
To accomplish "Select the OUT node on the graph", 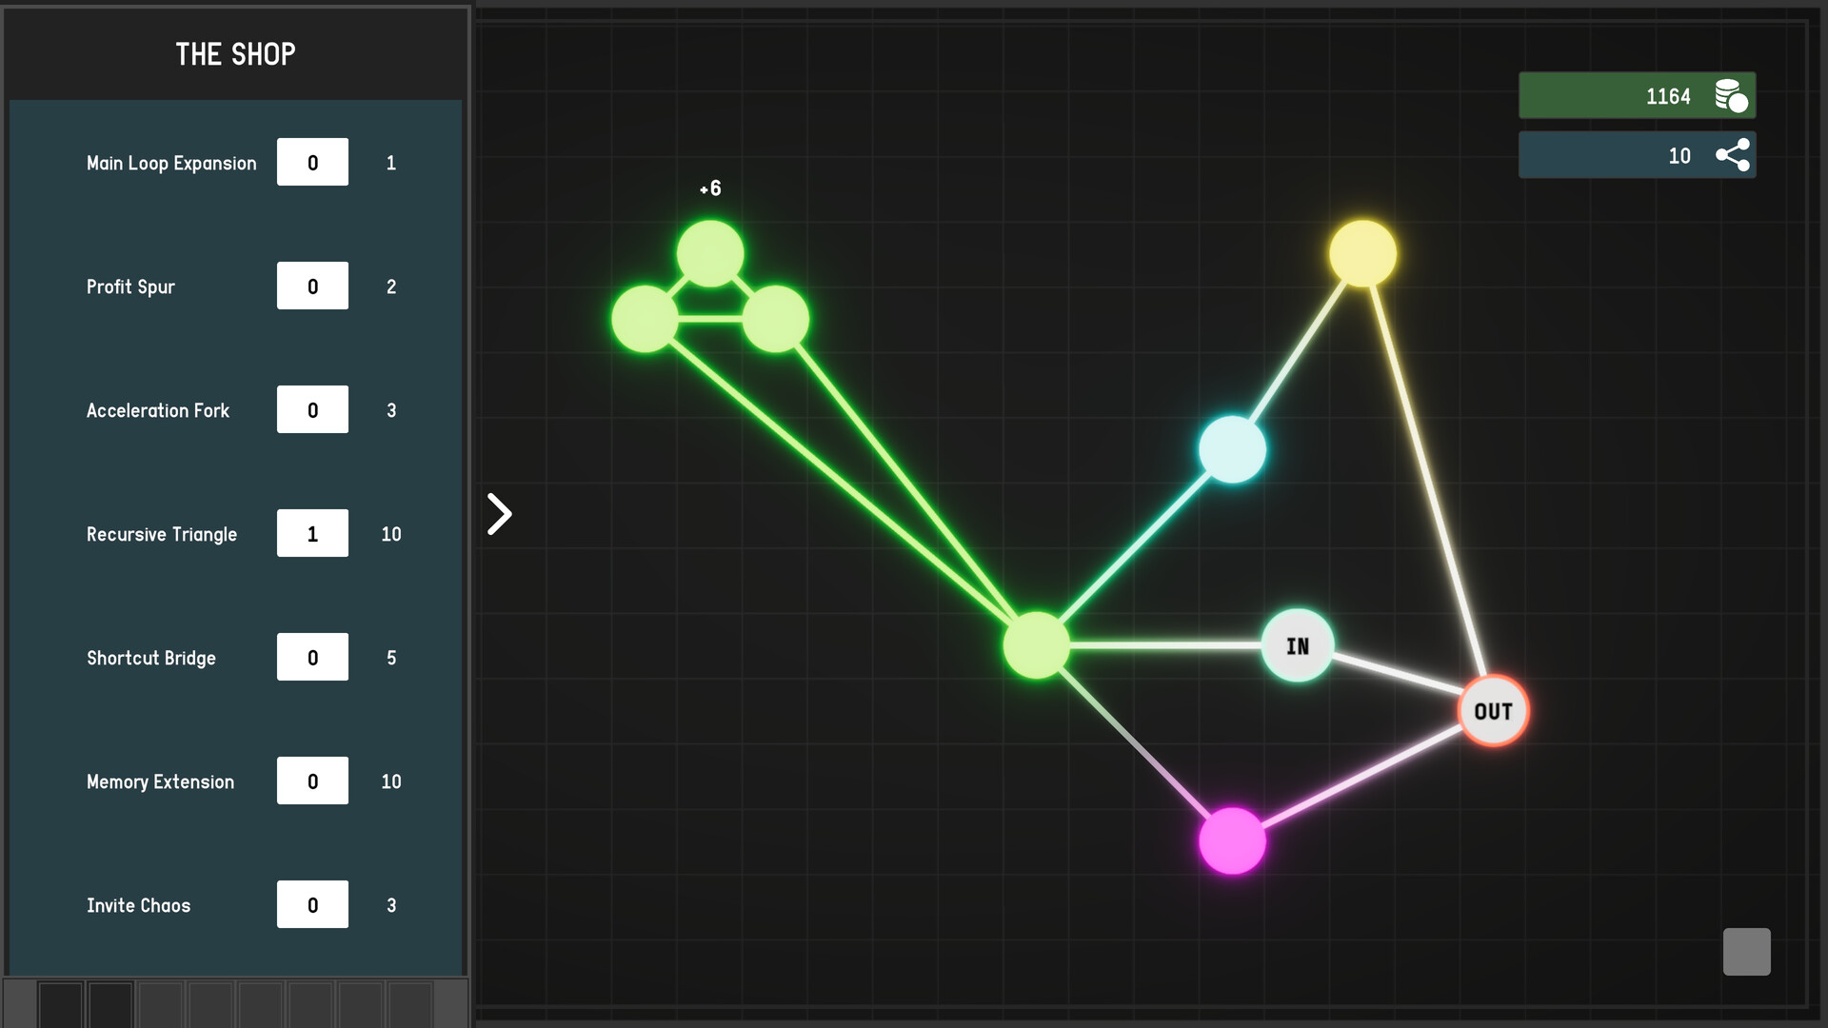I will [x=1494, y=710].
